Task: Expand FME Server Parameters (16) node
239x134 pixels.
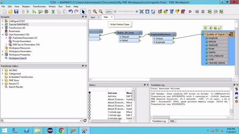Action: 6,45
